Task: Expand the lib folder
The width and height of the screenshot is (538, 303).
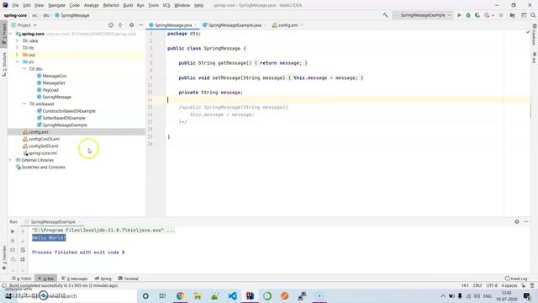Action: 17,48
